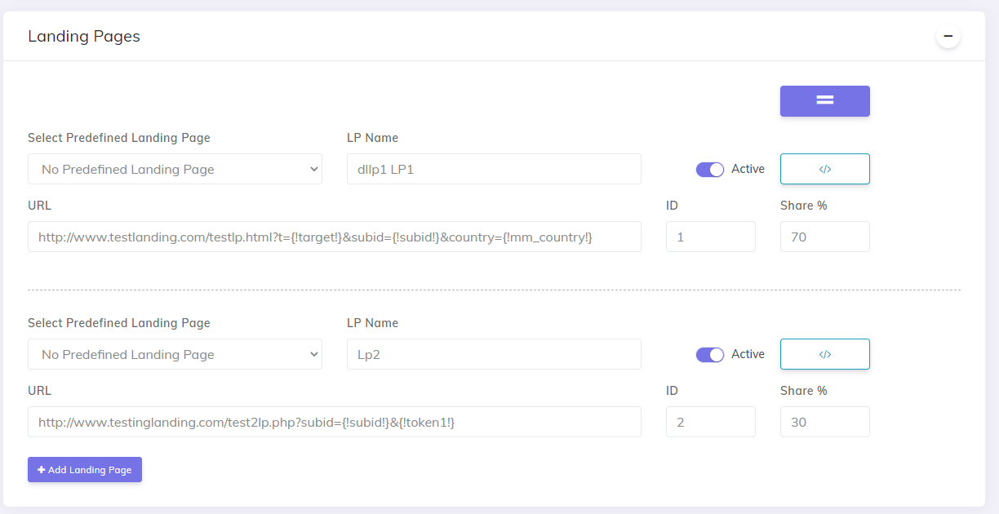Focus the LP Name field containing dllp1 LP1
The height and width of the screenshot is (514, 999).
tap(494, 169)
